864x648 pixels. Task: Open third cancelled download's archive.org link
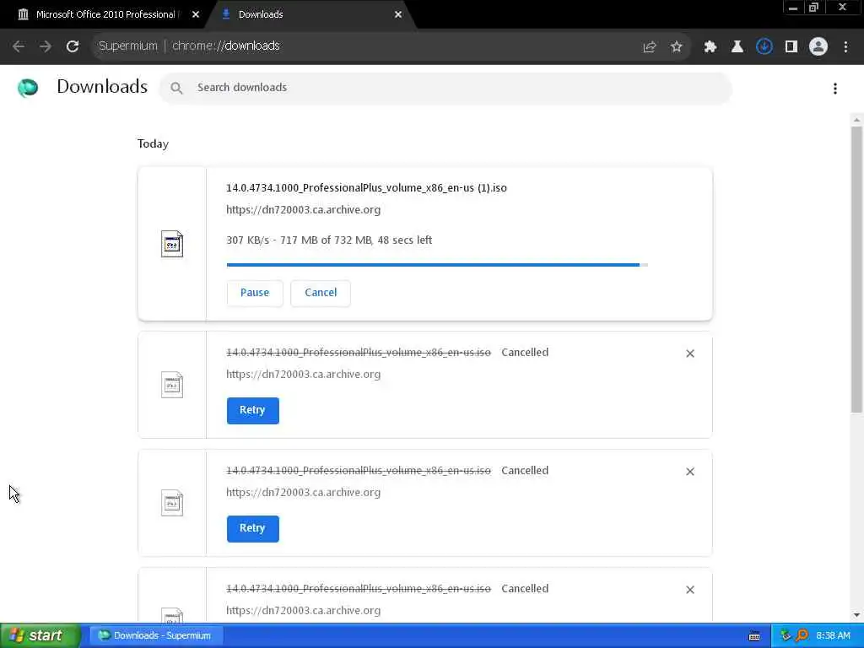tap(303, 611)
